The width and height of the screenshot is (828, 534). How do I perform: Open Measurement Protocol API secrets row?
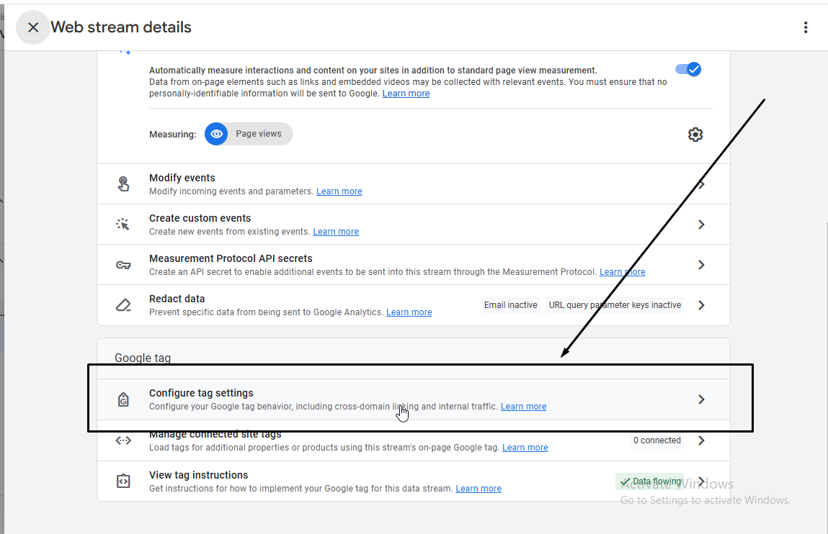pyautogui.click(x=414, y=265)
